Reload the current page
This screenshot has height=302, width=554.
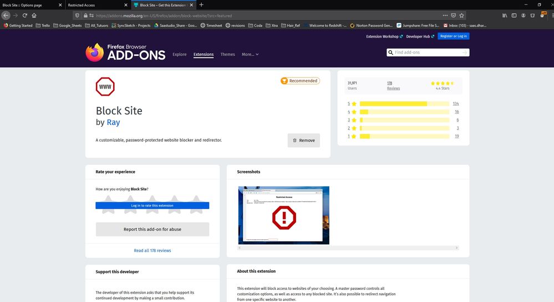click(25, 15)
